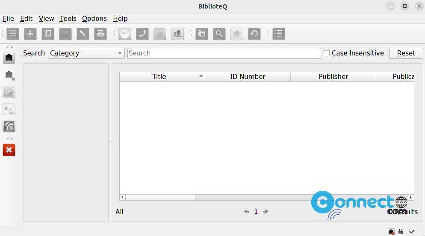Click the All label below table
The image size is (425, 236).
click(119, 212)
